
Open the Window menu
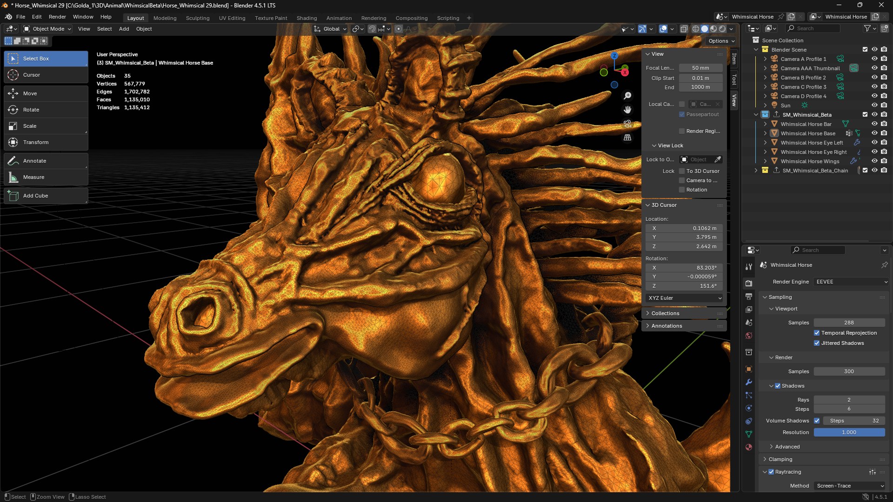(x=83, y=17)
